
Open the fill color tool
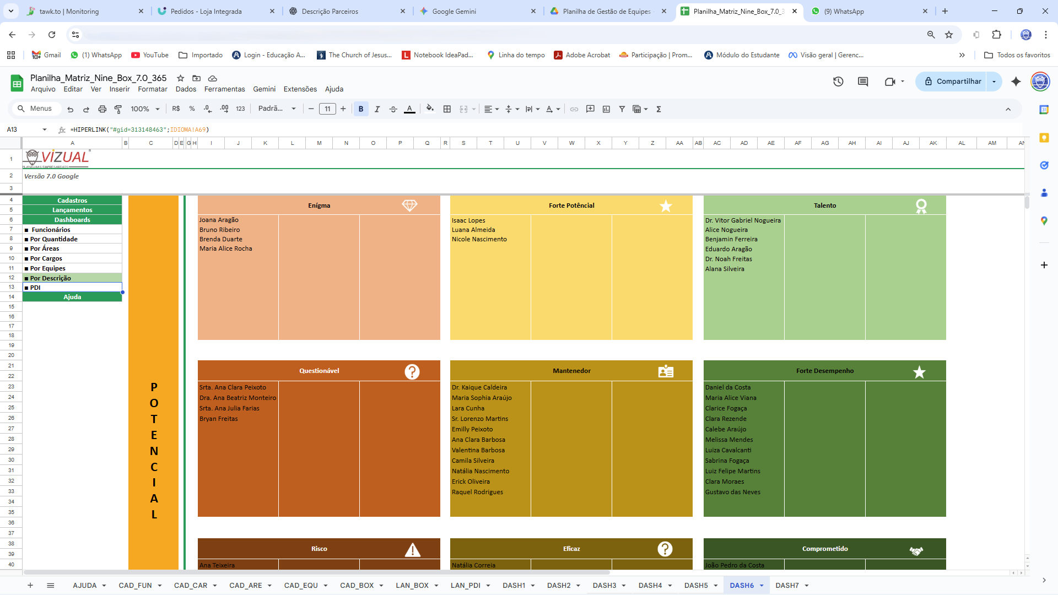coord(430,109)
